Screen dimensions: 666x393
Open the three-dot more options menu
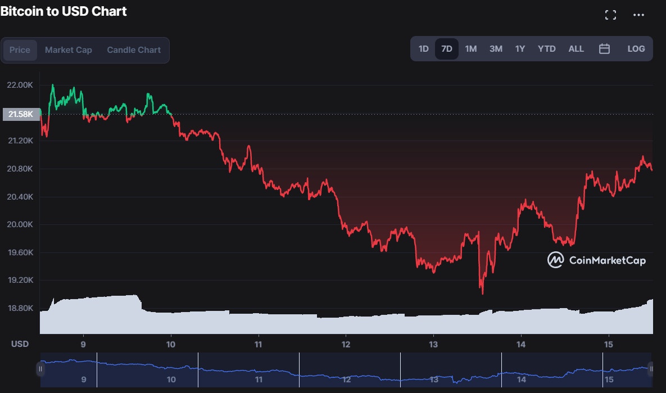[638, 15]
